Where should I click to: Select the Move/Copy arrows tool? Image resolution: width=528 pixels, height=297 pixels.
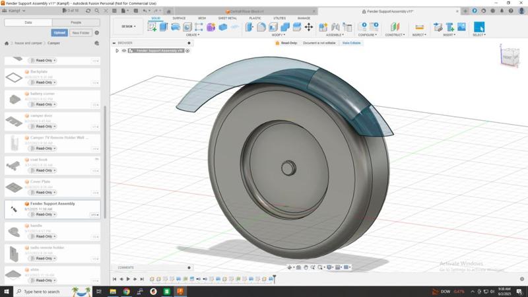tap(309, 27)
